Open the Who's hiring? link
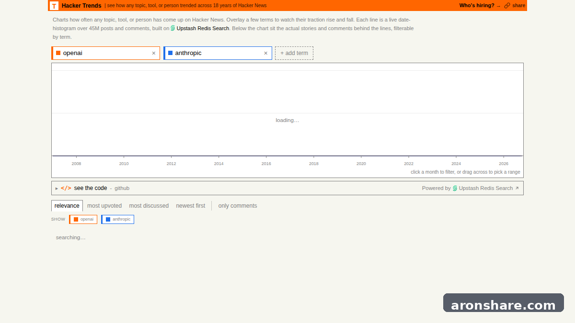 (x=480, y=6)
